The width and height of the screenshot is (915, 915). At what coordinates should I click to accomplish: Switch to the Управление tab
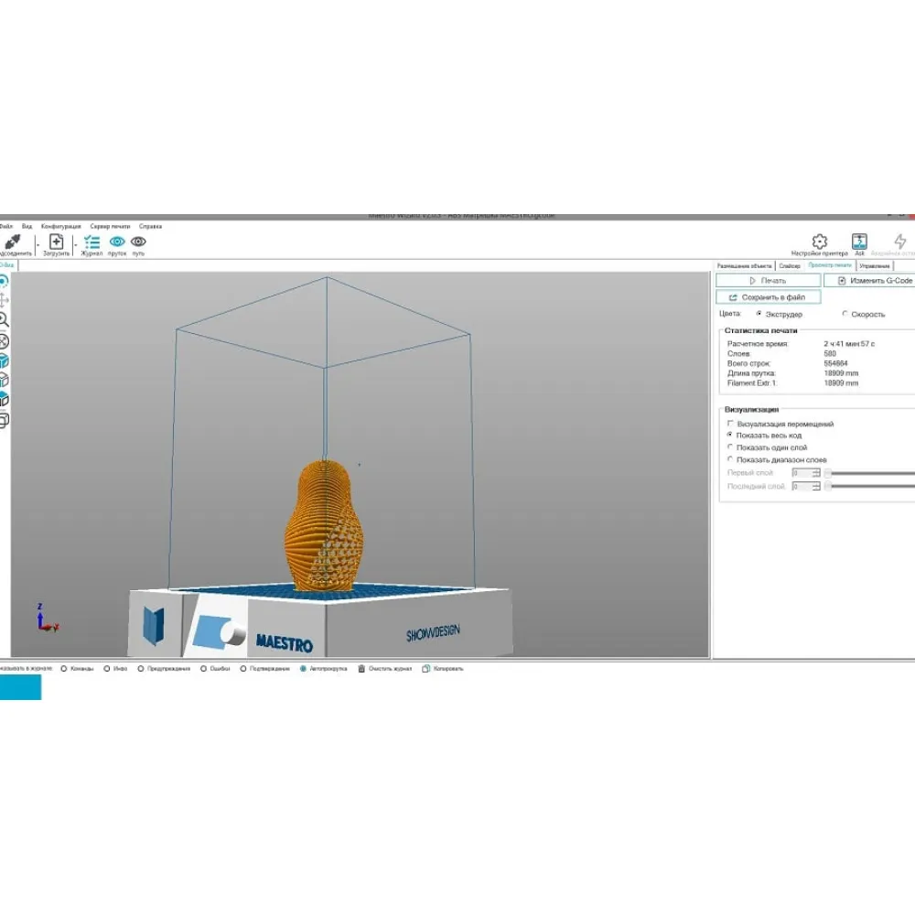click(x=874, y=266)
